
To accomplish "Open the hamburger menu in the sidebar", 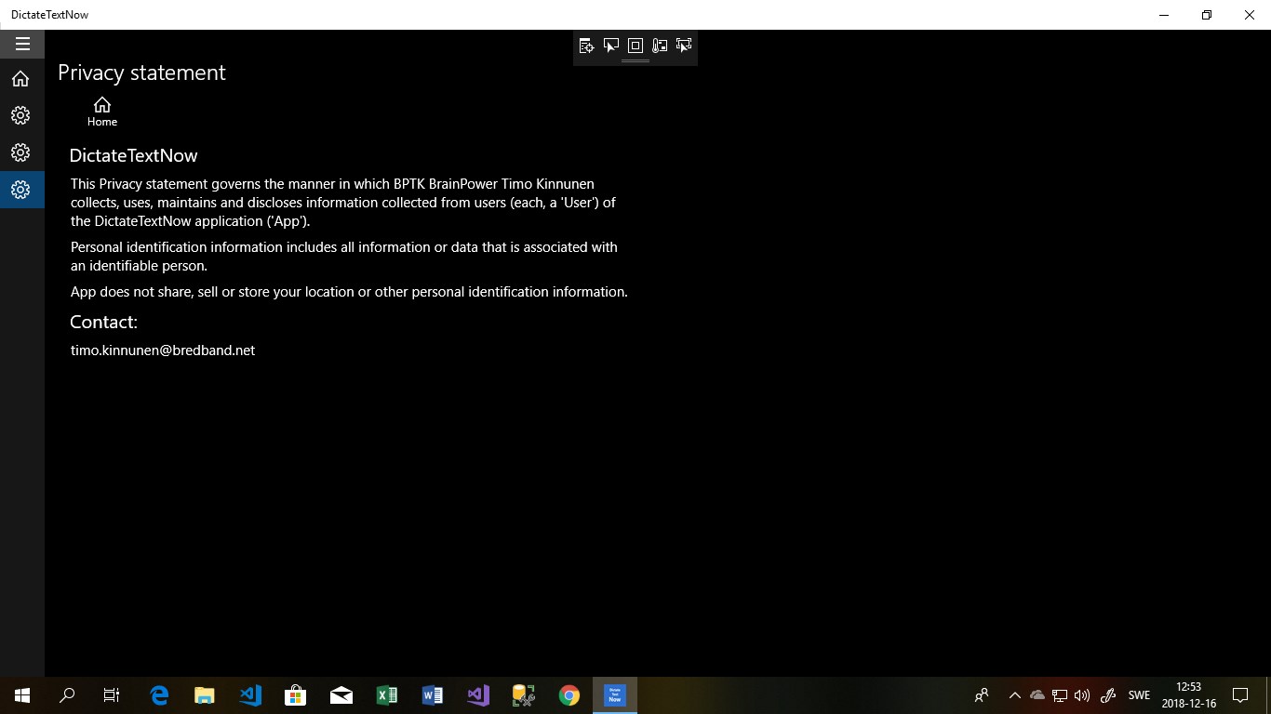I will point(22,44).
